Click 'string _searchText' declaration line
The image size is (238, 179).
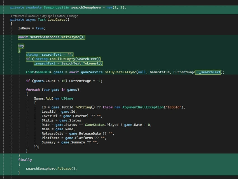click(50, 55)
